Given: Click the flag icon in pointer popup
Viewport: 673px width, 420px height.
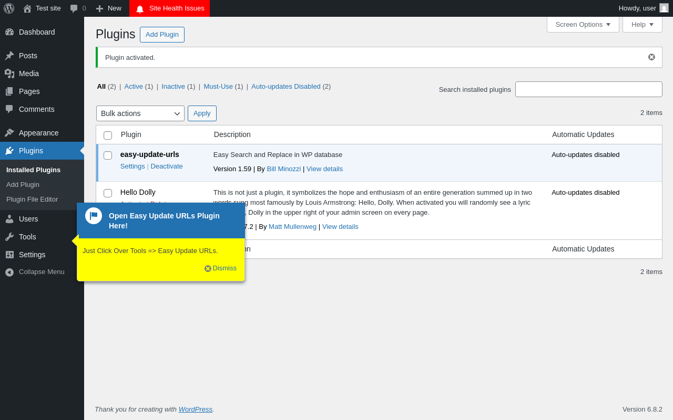Looking at the screenshot, I should click(94, 216).
